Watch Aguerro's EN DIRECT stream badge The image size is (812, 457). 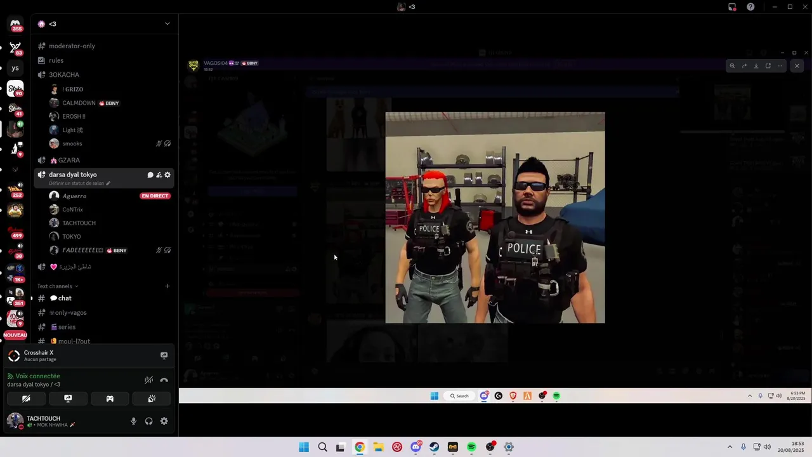(x=155, y=196)
